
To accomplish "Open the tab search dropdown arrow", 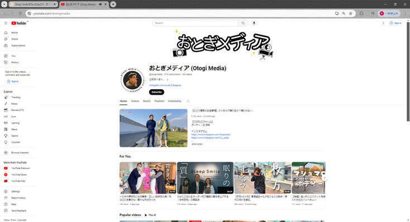I will [4, 4].
